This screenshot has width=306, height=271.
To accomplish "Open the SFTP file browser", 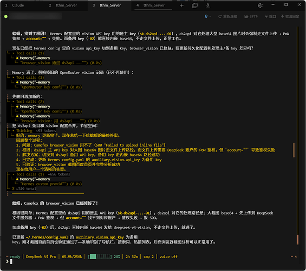I will coord(251,16).
